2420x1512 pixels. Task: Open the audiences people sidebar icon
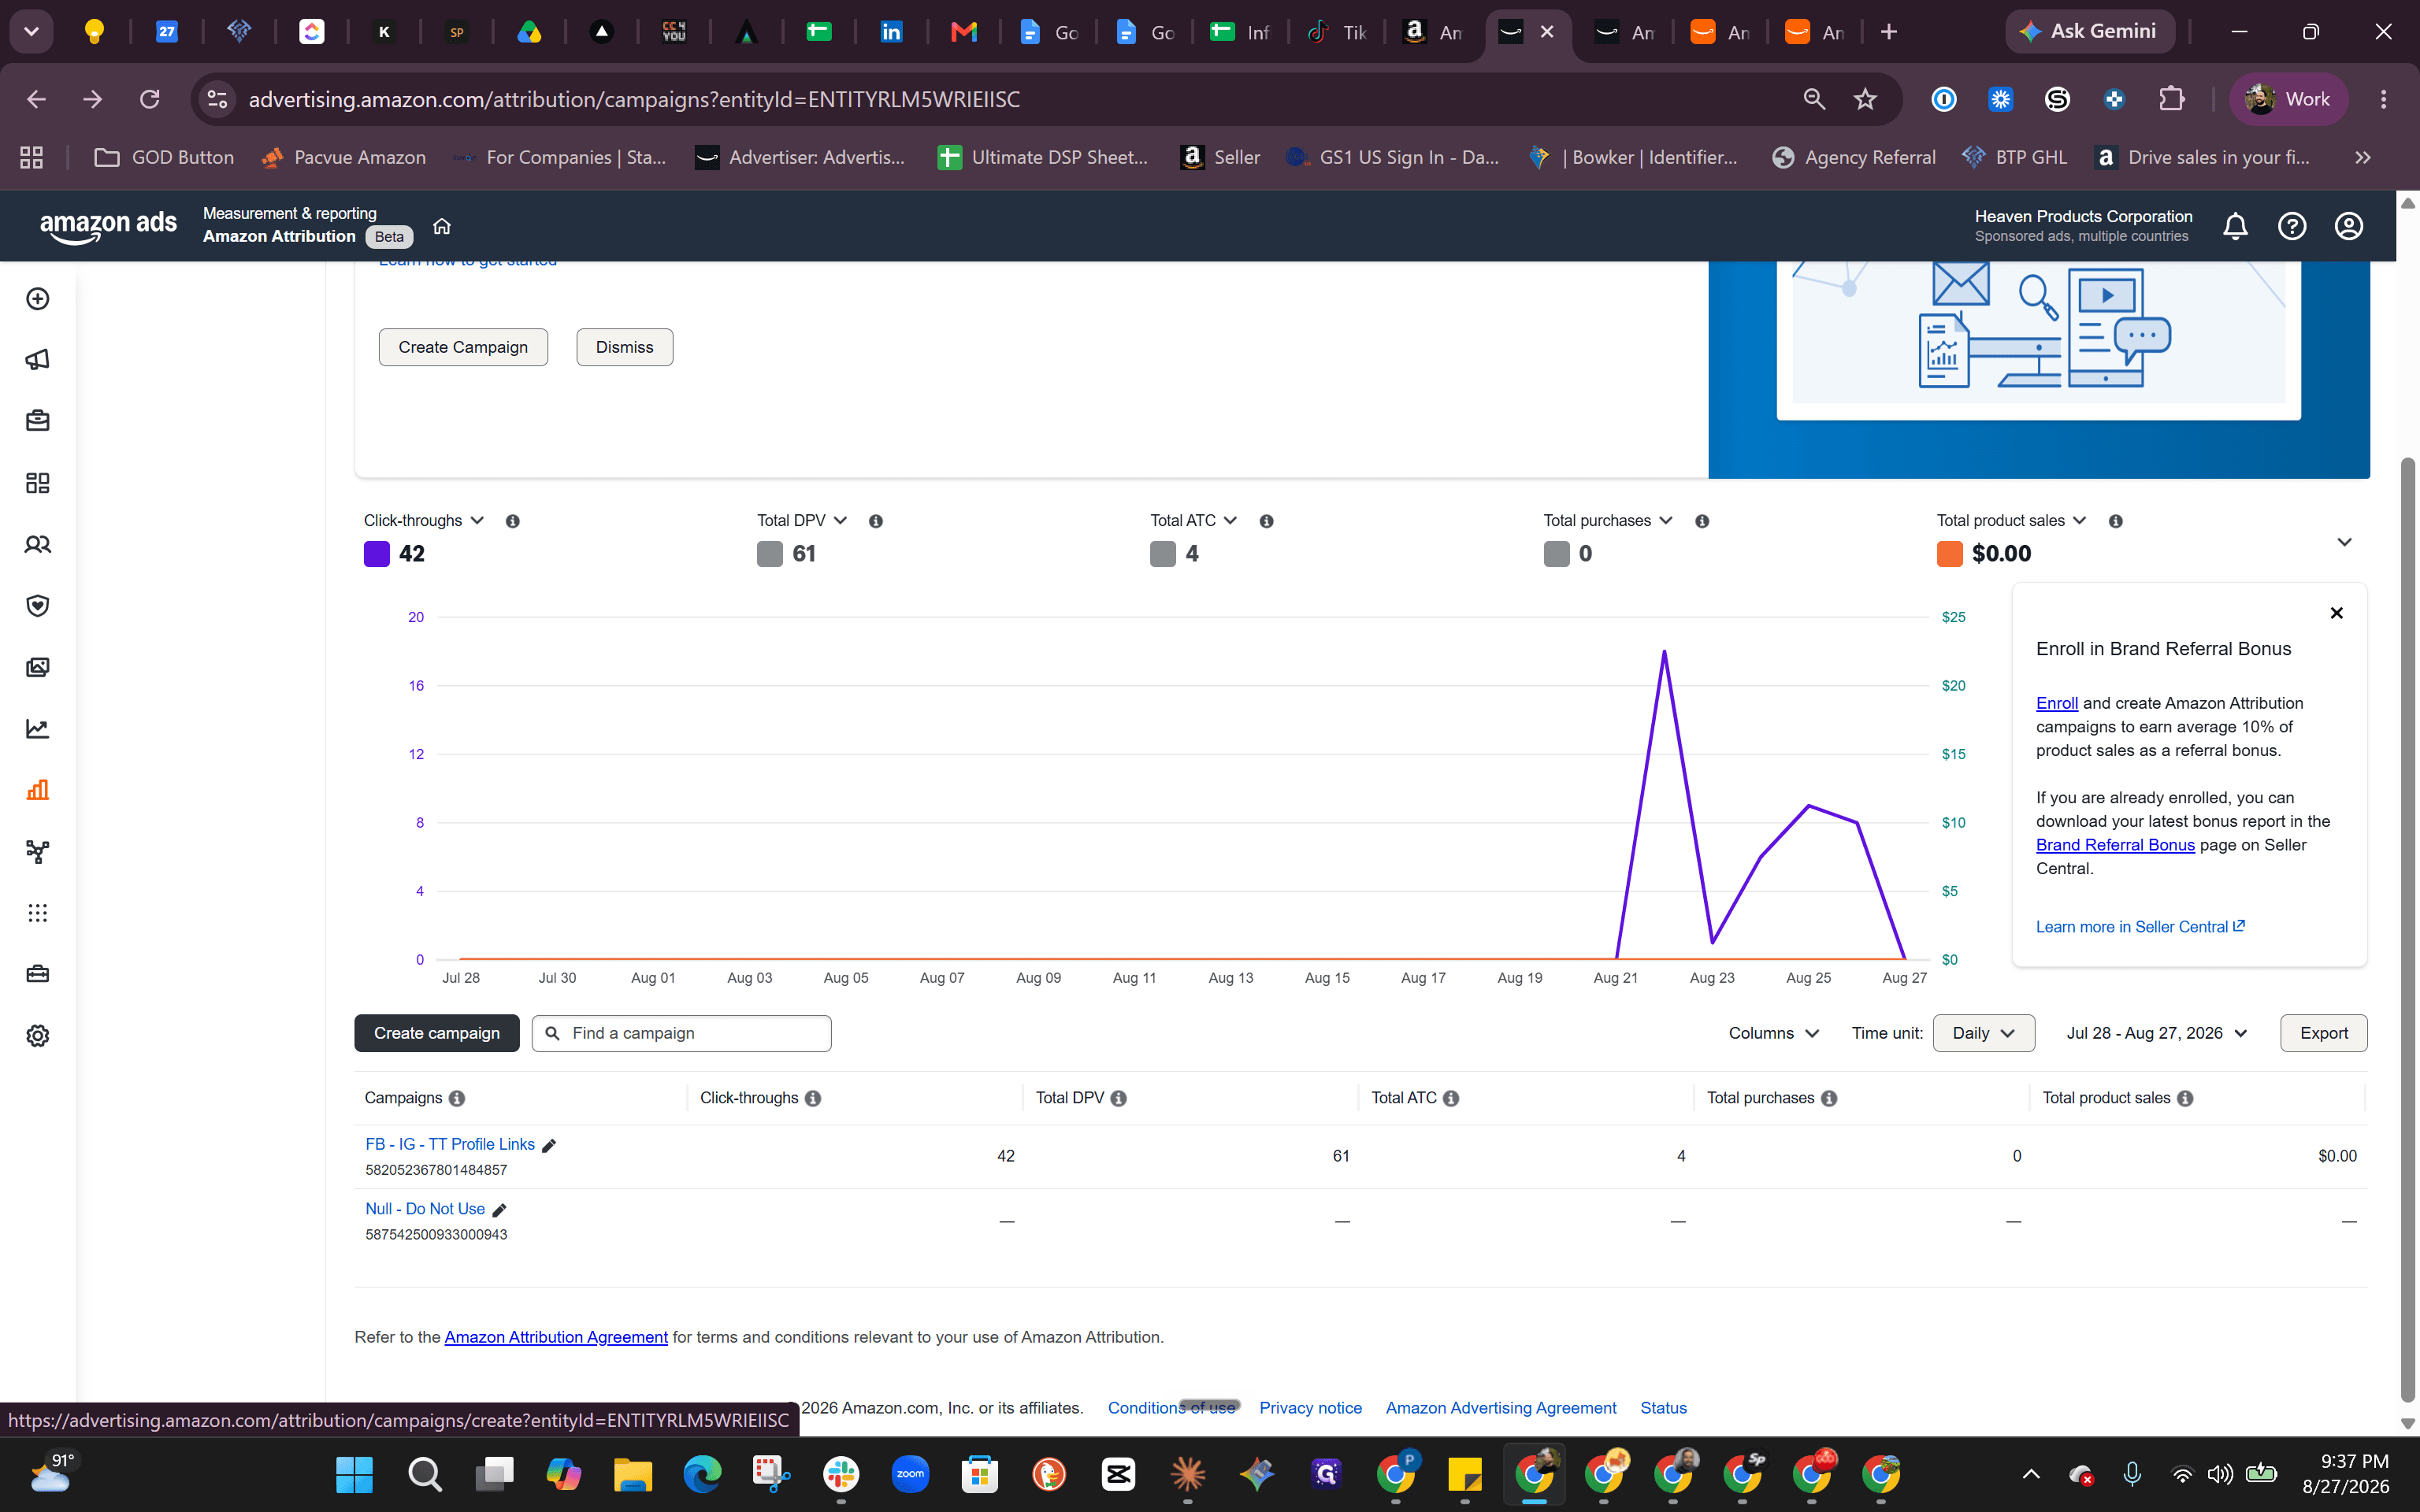38,544
